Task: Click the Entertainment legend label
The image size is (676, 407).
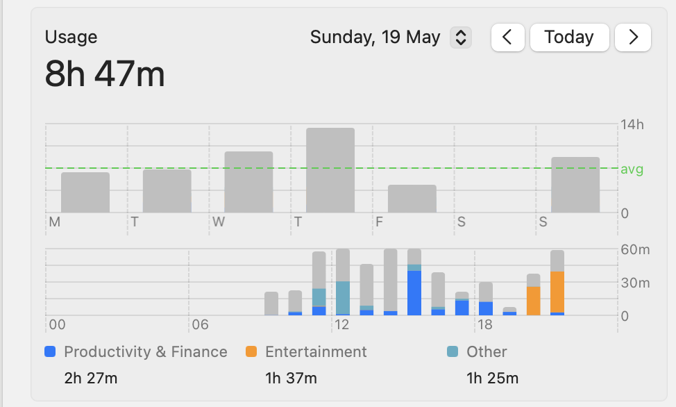Action: click(316, 352)
